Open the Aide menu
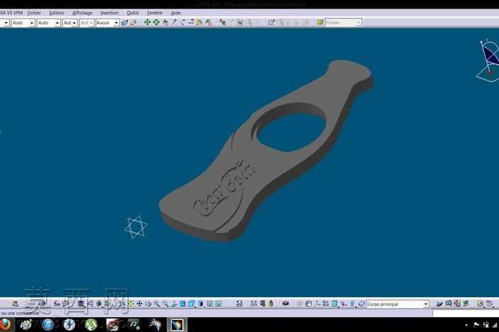The image size is (499, 332). point(176,13)
